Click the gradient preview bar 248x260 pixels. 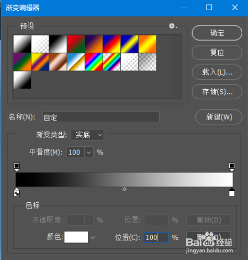124,179
